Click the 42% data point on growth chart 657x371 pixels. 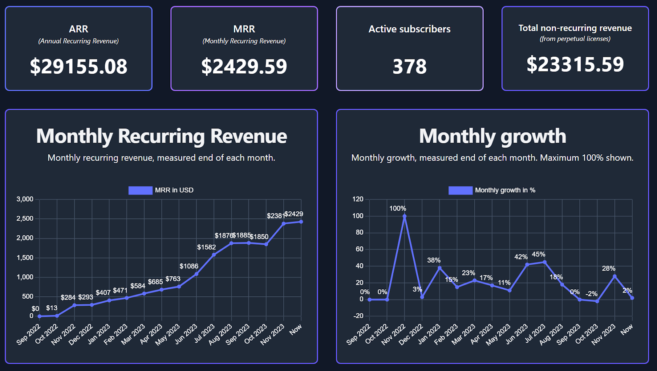(527, 265)
